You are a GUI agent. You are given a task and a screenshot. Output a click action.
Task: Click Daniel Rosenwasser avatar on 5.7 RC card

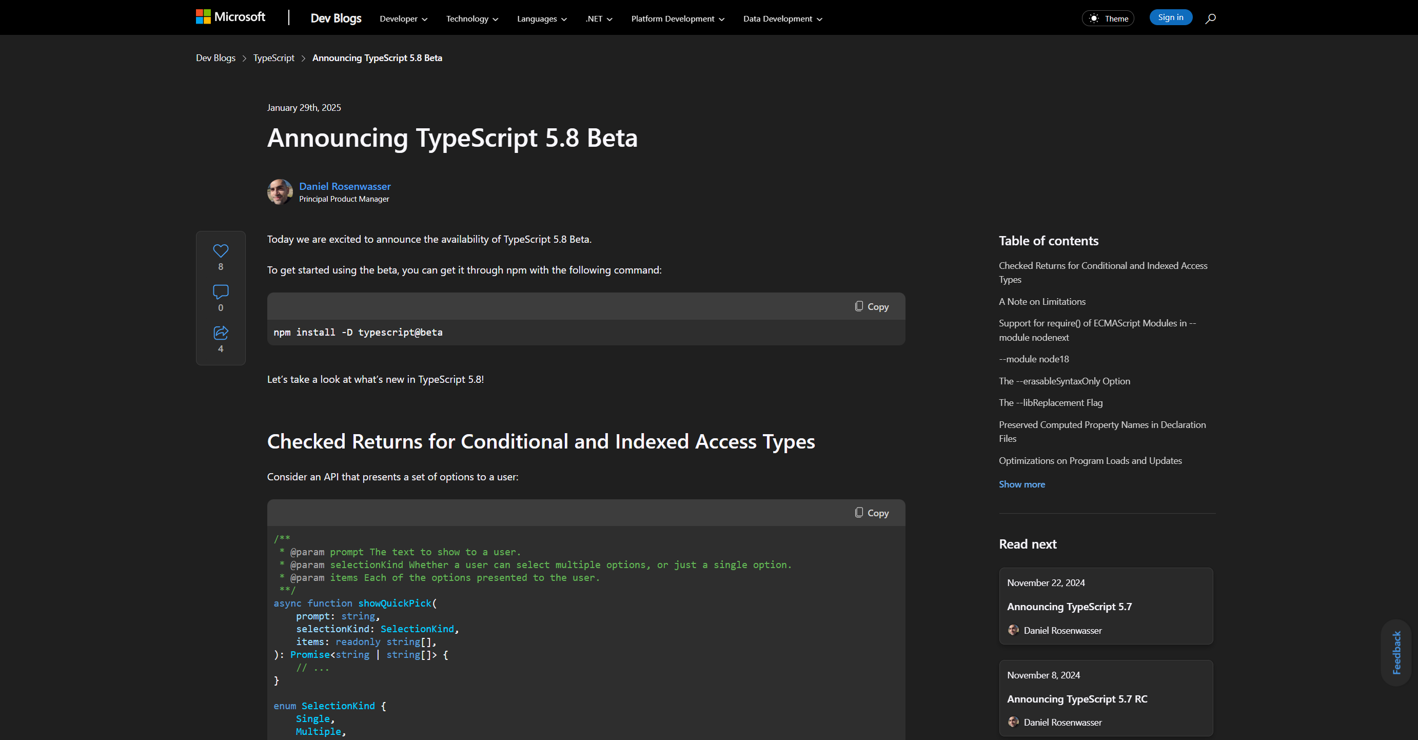tap(1013, 722)
